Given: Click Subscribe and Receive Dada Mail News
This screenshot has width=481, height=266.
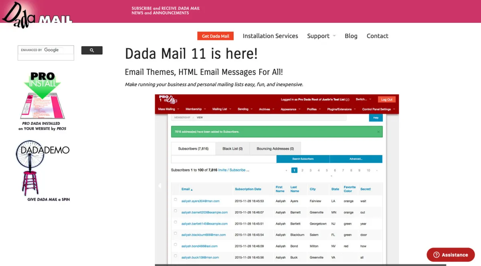Looking at the screenshot, I should click(166, 10).
